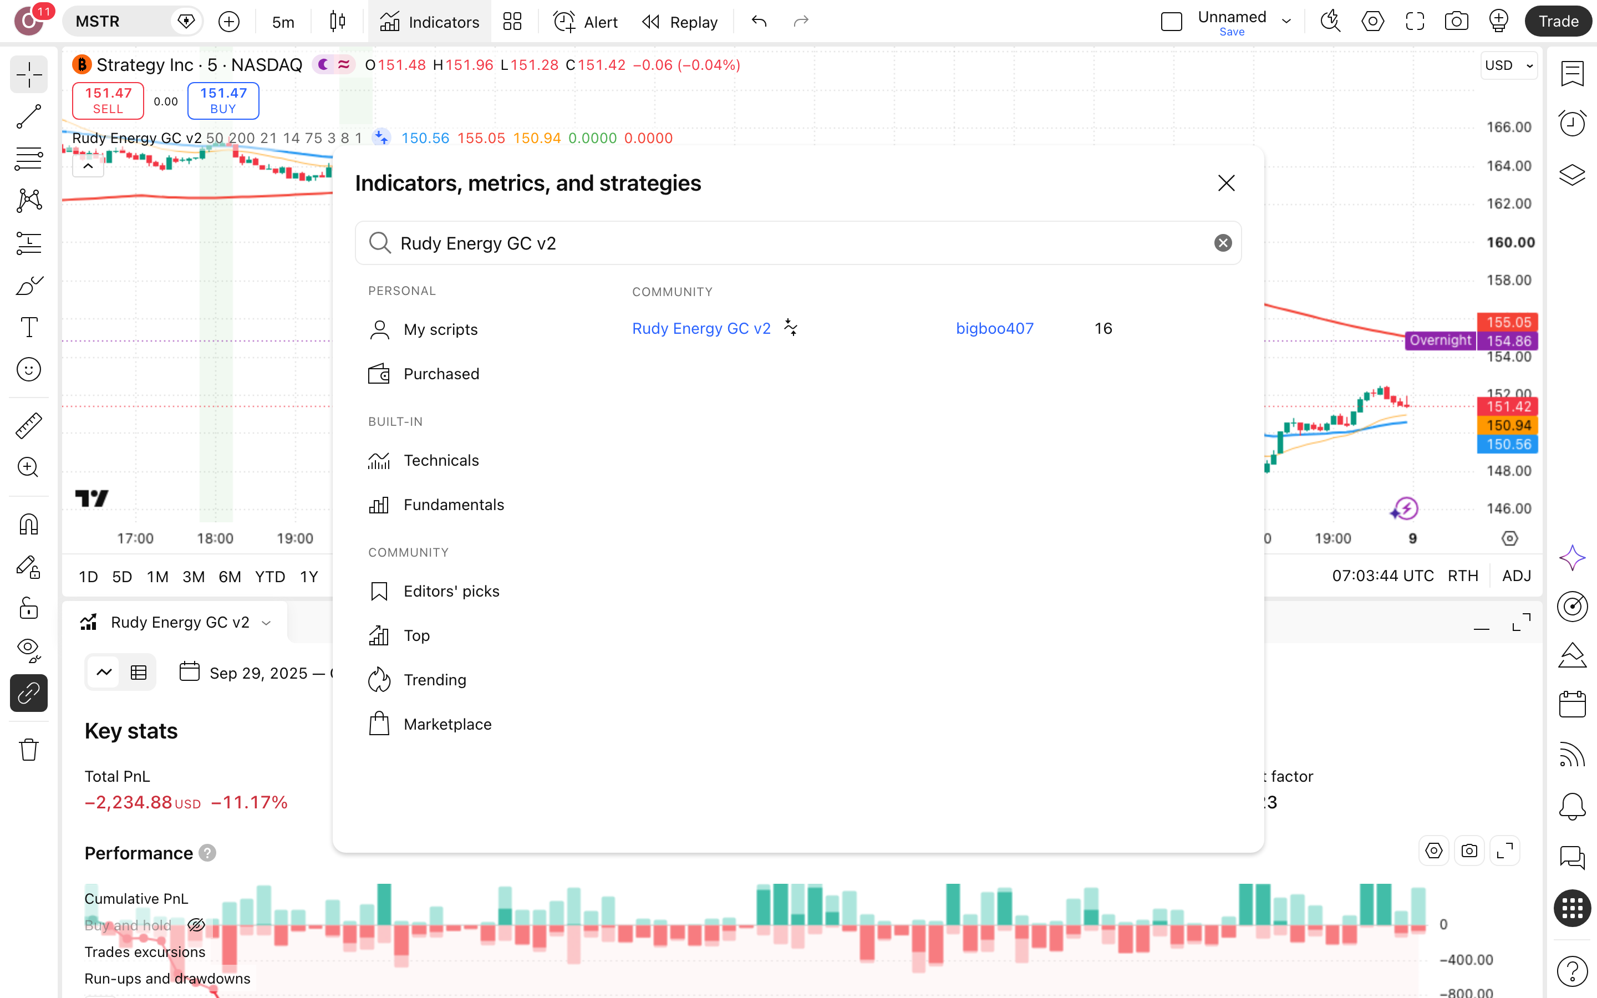1597x998 pixels.
Task: Open the Rudy Energy GC v2 strategy dropdown
Action: point(266,623)
